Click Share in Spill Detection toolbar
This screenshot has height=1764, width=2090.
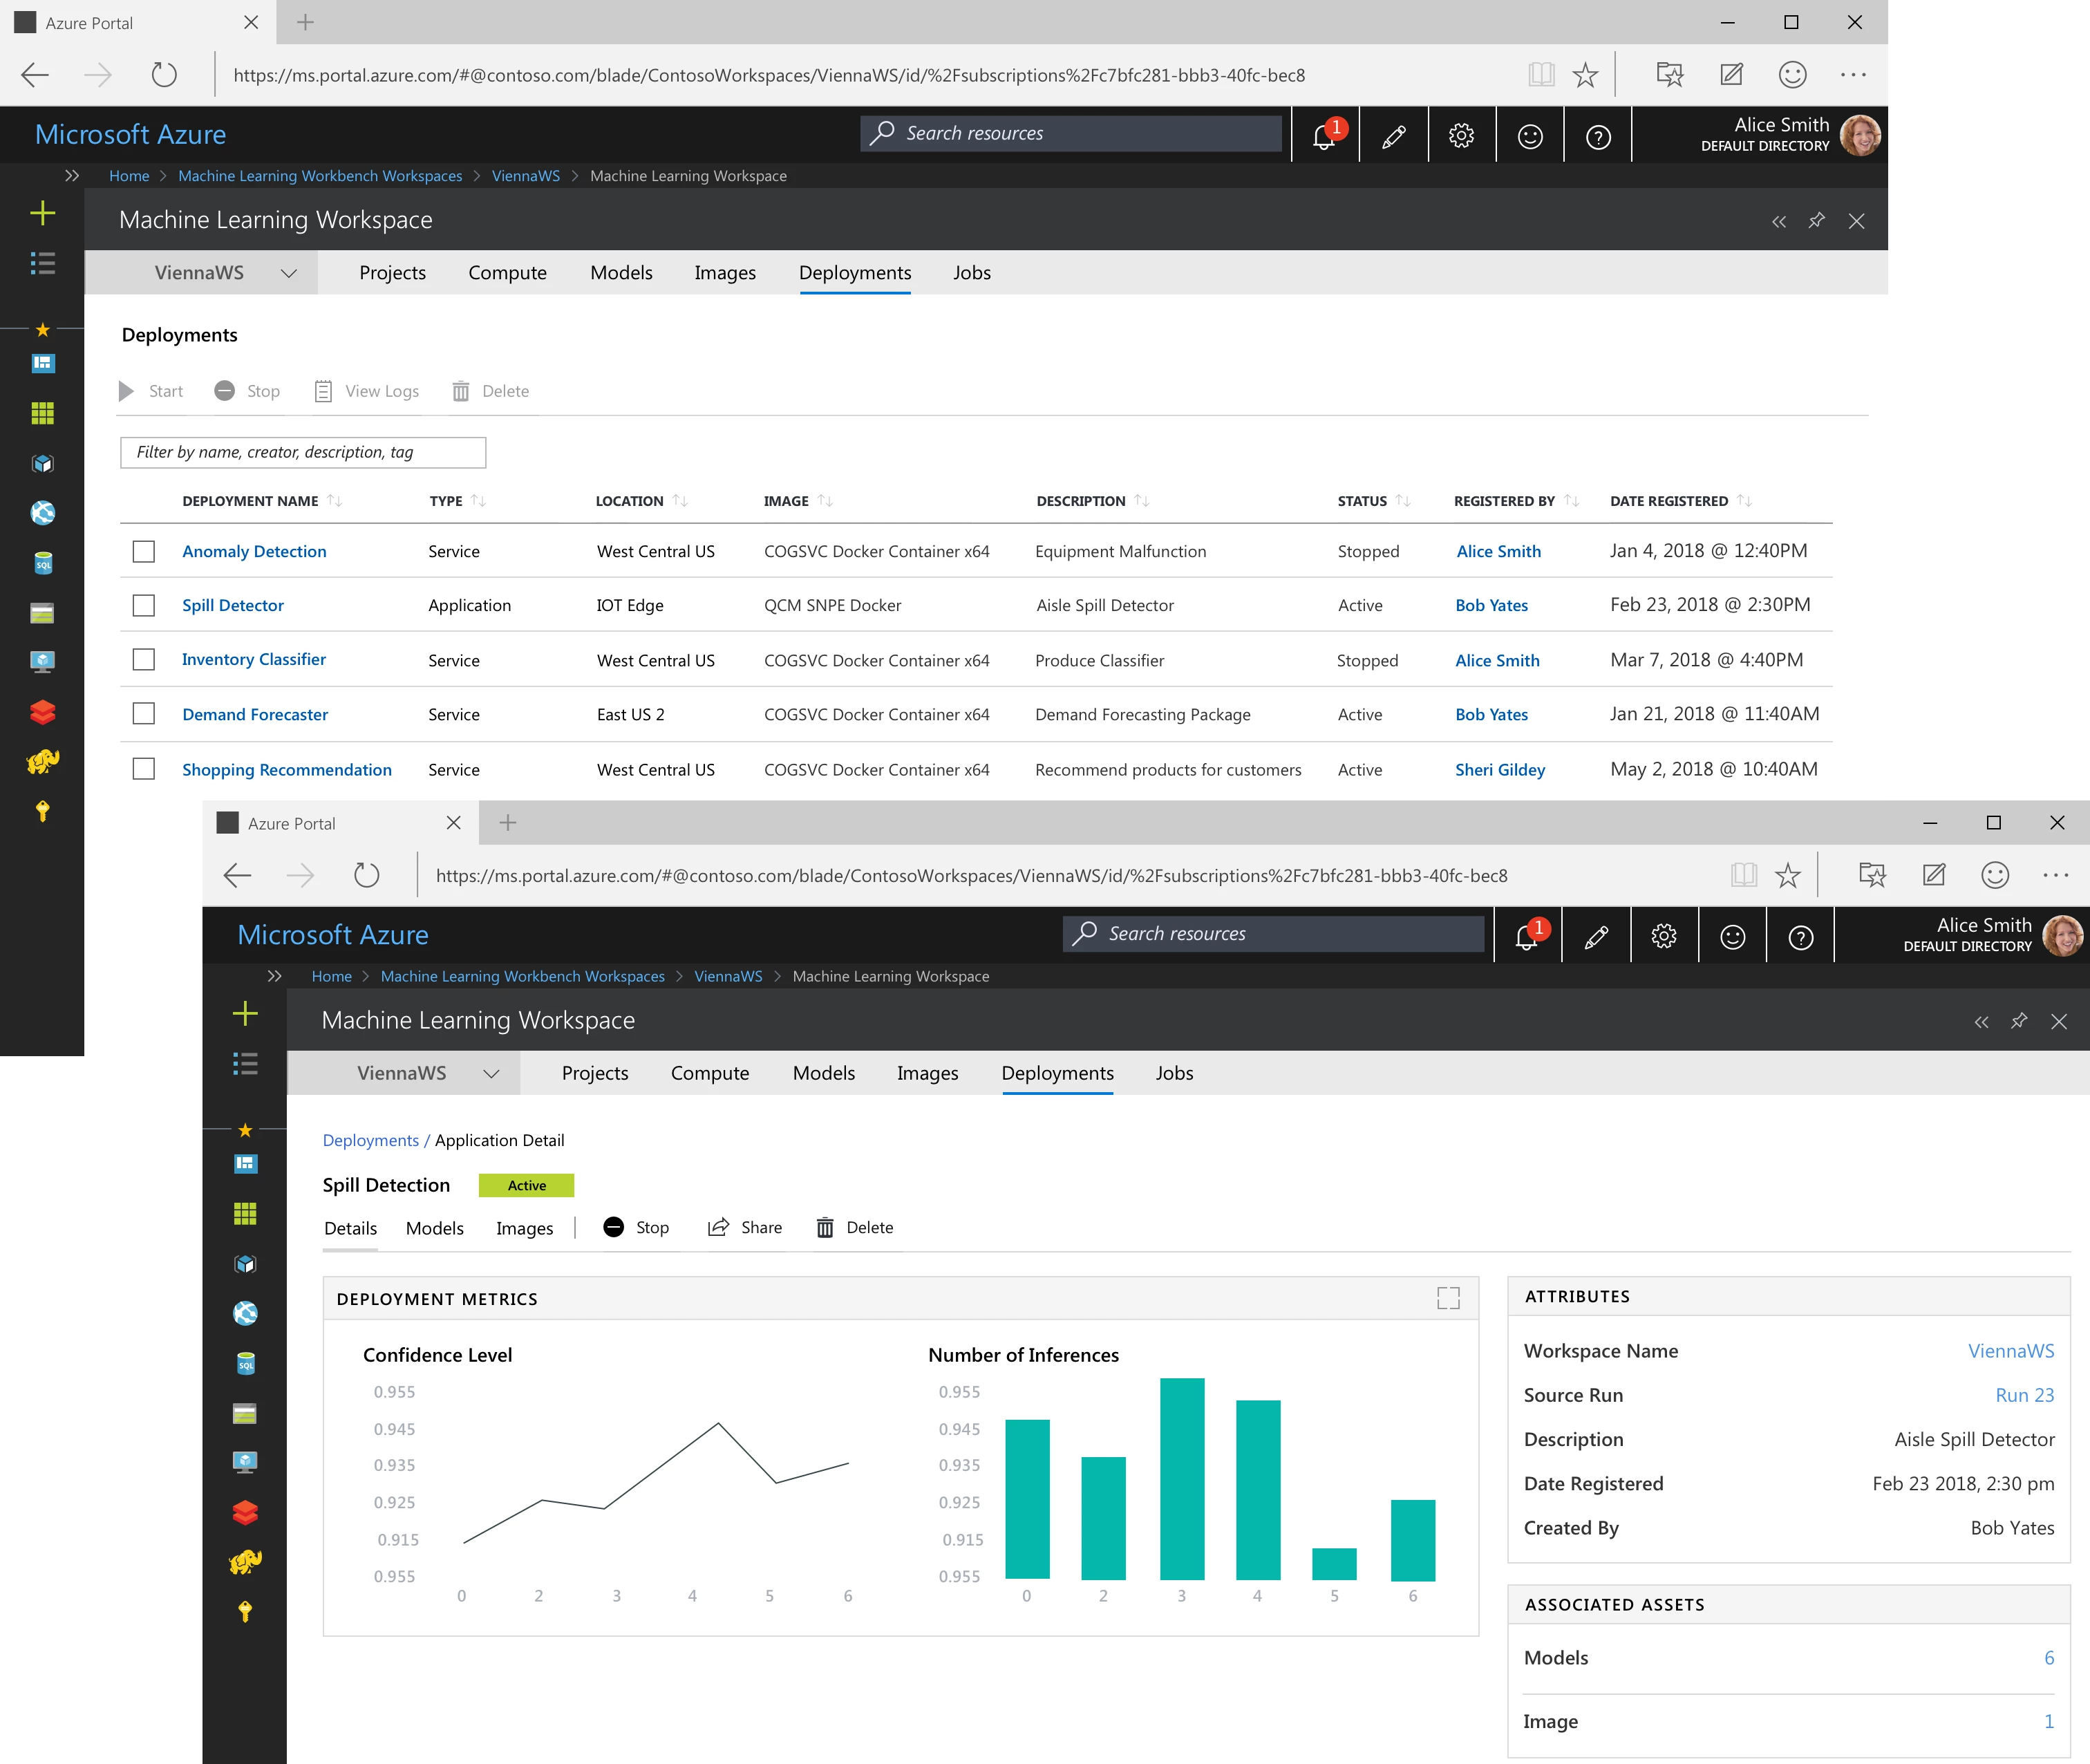coord(745,1227)
